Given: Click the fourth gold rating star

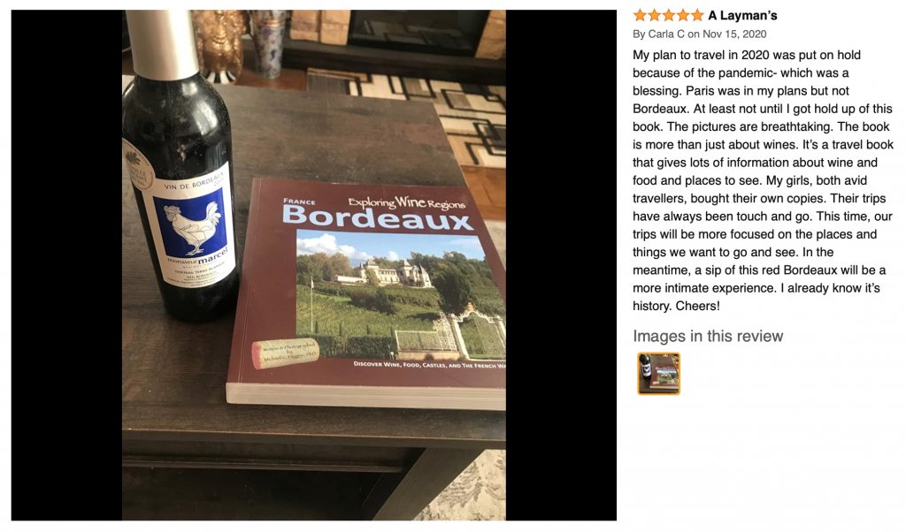Looking at the screenshot, I should click(x=683, y=16).
